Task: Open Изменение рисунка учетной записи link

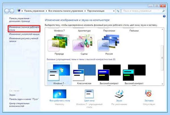Action: [x=24, y=40]
